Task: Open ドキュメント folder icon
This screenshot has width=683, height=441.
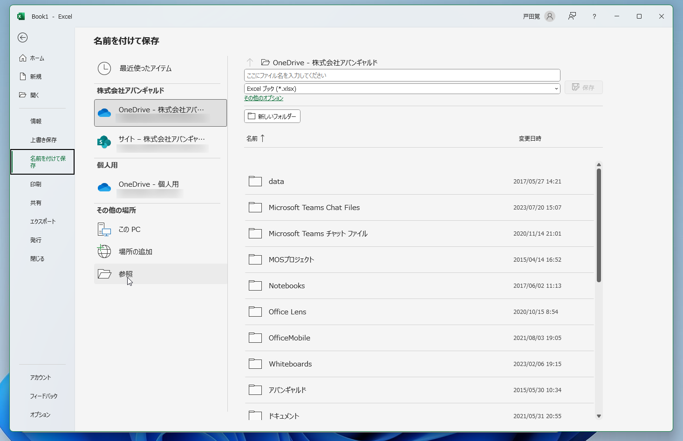Action: coord(255,415)
